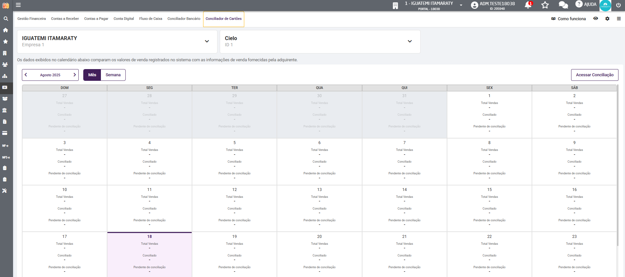Switch to Conciliador Bancário tab
This screenshot has height=277, width=625.
click(x=184, y=19)
